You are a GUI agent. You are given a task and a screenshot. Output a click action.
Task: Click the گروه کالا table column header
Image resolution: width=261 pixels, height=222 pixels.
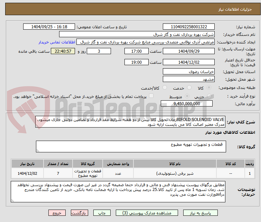coord(88,164)
